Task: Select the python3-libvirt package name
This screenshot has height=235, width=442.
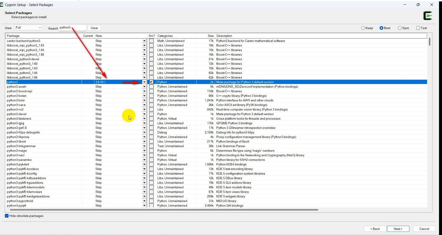Action: point(16,142)
